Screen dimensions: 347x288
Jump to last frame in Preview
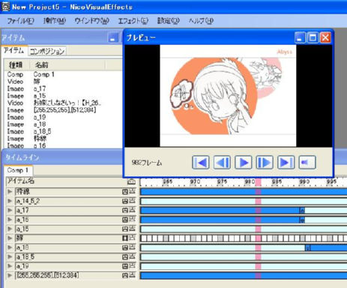[x=286, y=163]
